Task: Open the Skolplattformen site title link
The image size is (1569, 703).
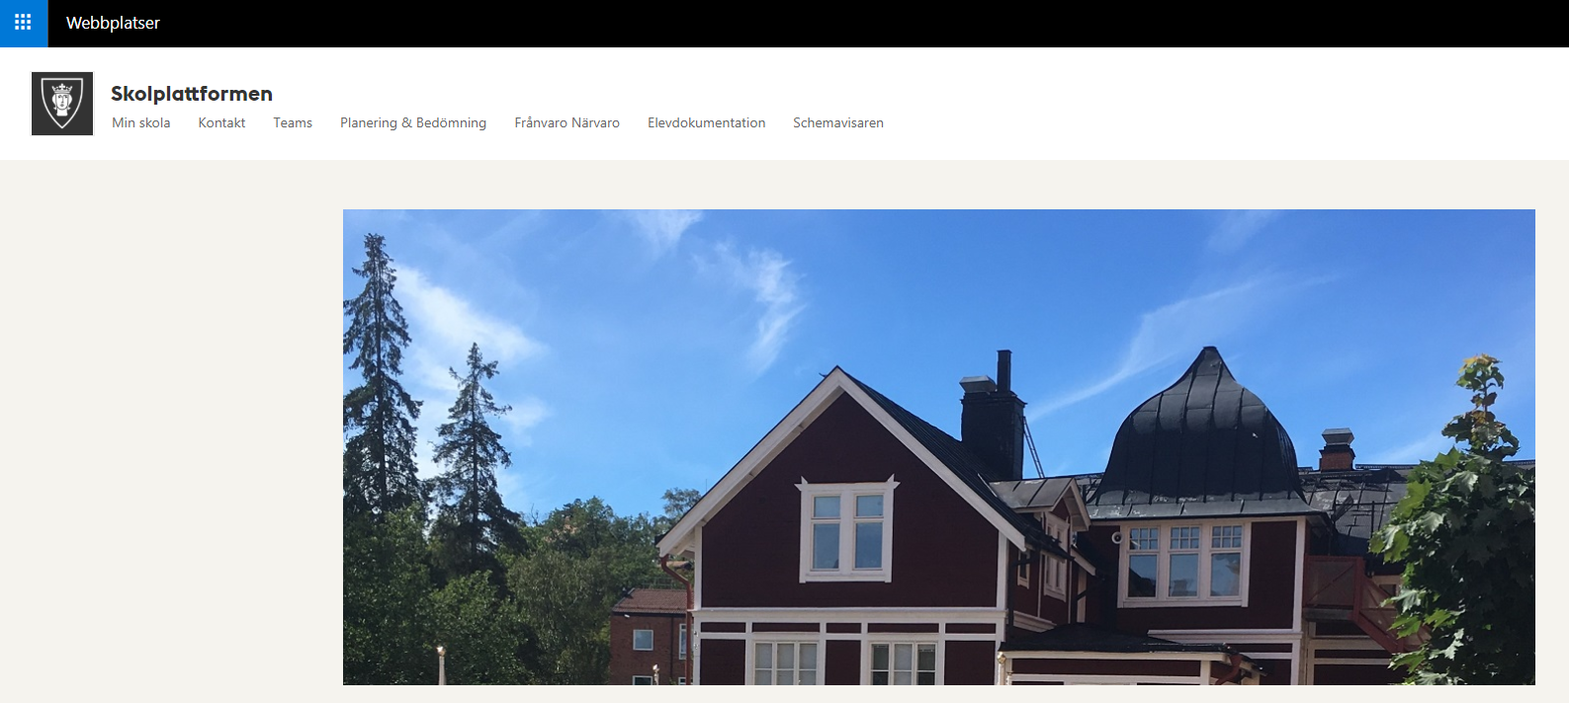Action: [192, 94]
